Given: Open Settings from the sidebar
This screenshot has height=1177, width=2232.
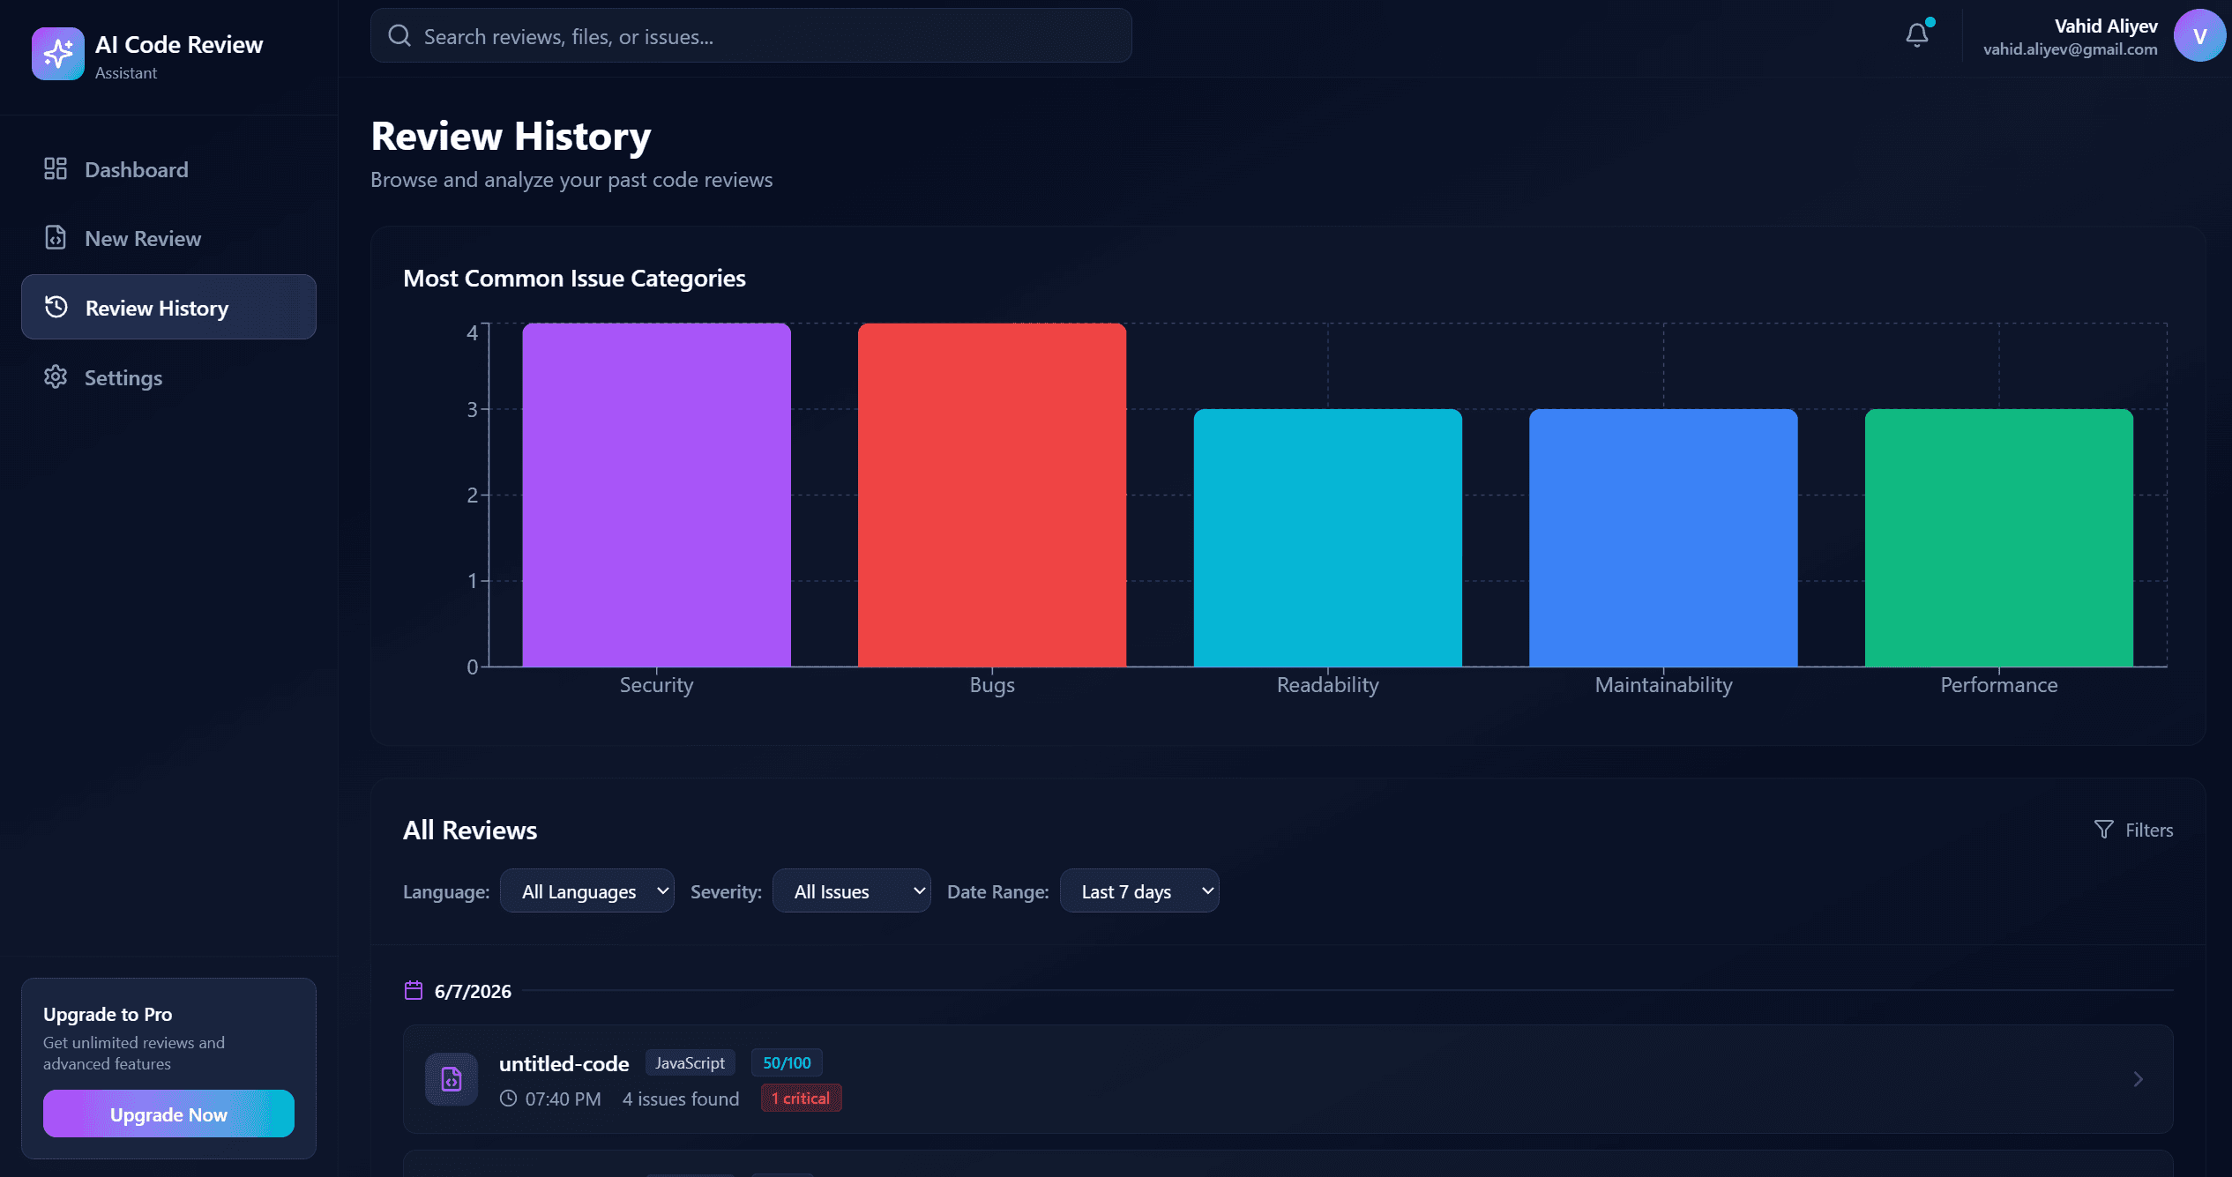Looking at the screenshot, I should pyautogui.click(x=168, y=377).
